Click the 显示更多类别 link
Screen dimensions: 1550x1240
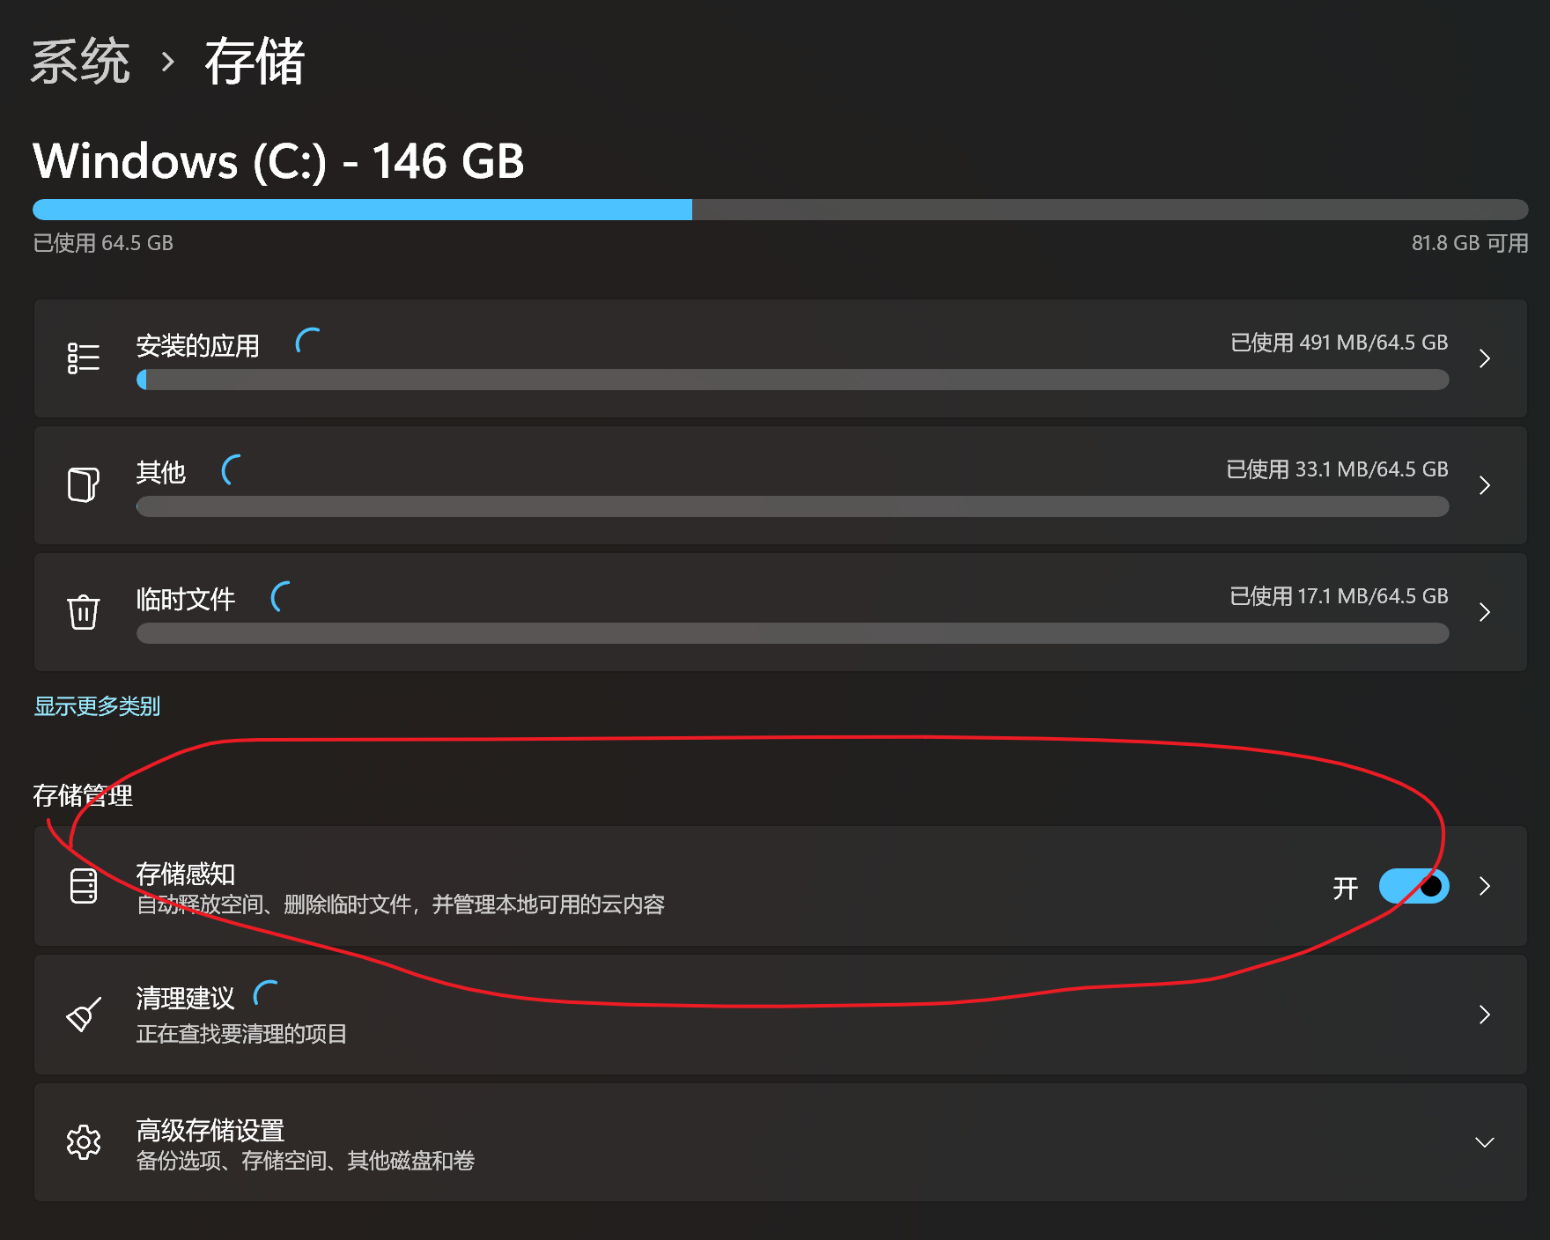97,706
